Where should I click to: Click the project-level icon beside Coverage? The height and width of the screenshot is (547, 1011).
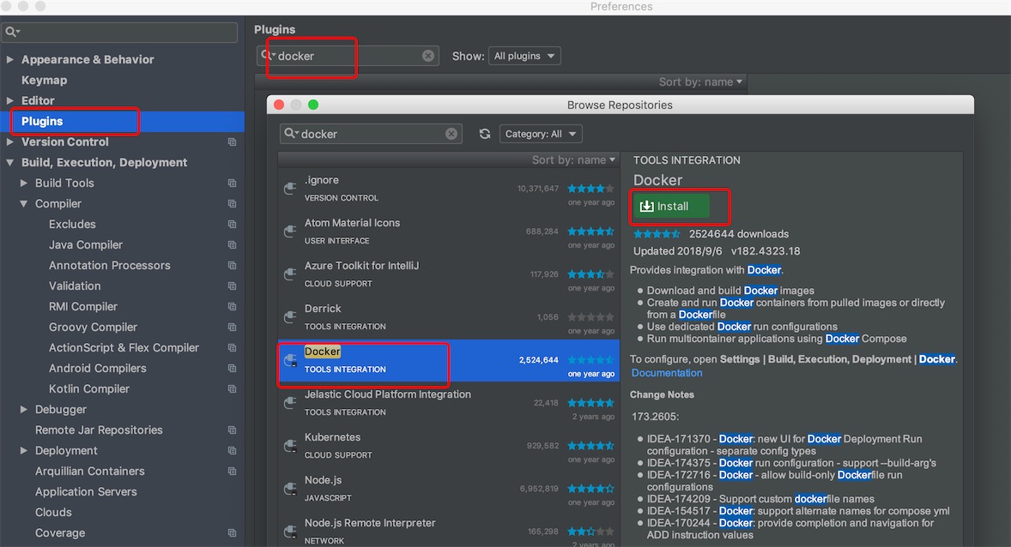click(x=232, y=532)
